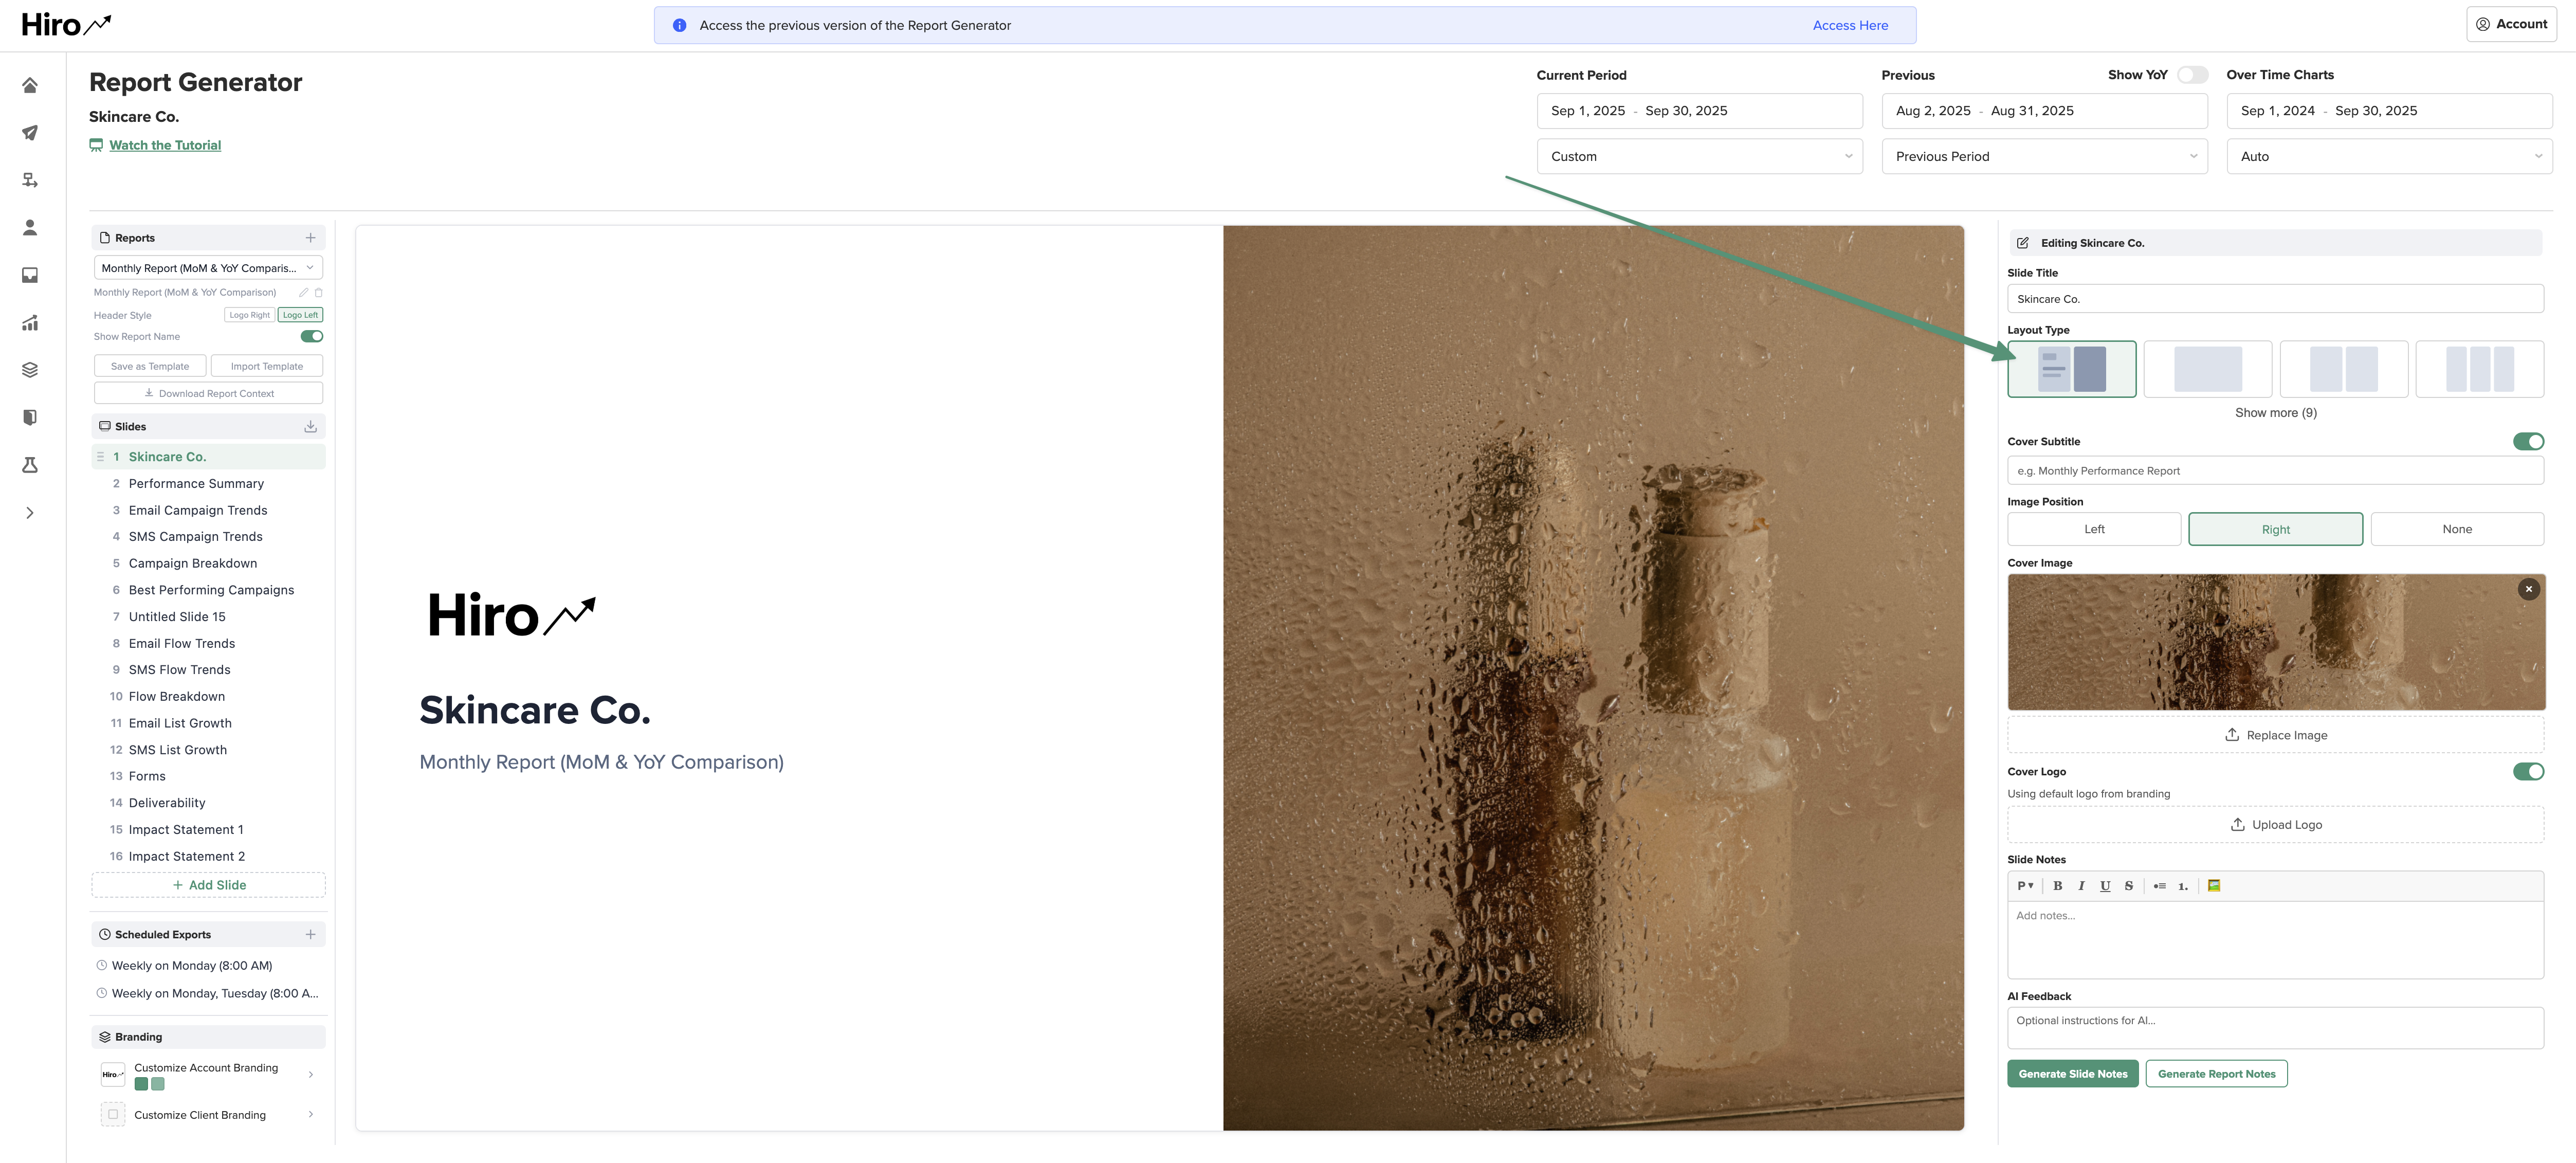Click the info icon in the banner
Screen dimensions: 2576x1163
pyautogui.click(x=679, y=26)
